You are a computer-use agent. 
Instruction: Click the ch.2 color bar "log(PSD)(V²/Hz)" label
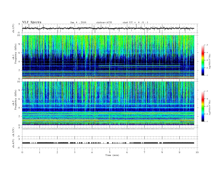coord(210,107)
